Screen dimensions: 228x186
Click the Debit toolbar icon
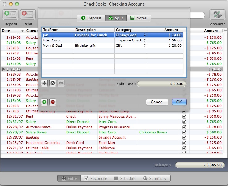(28, 15)
